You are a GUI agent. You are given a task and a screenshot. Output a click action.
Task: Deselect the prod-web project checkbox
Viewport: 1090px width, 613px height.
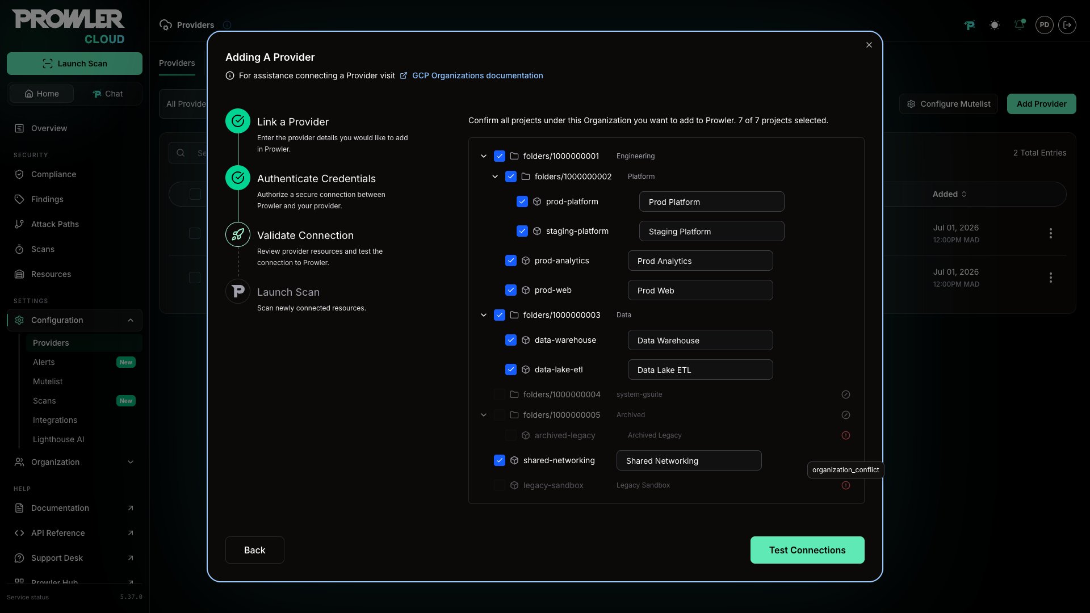pyautogui.click(x=510, y=290)
